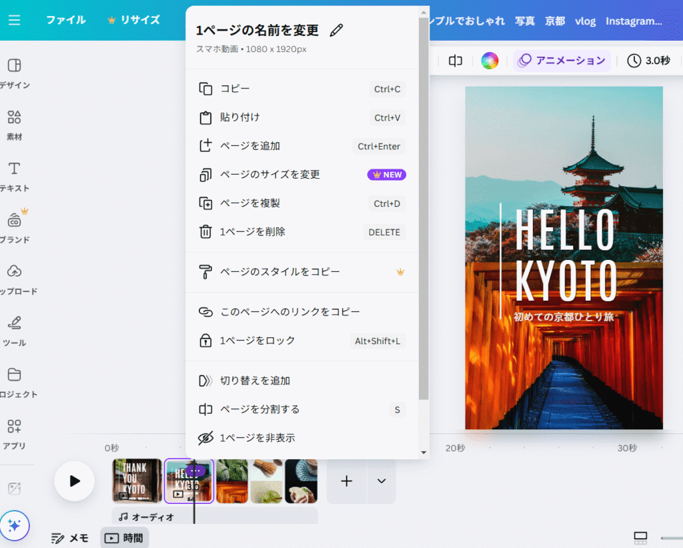Select the matcha whisk timeline thumbnail
The width and height of the screenshot is (683, 548).
click(x=267, y=481)
